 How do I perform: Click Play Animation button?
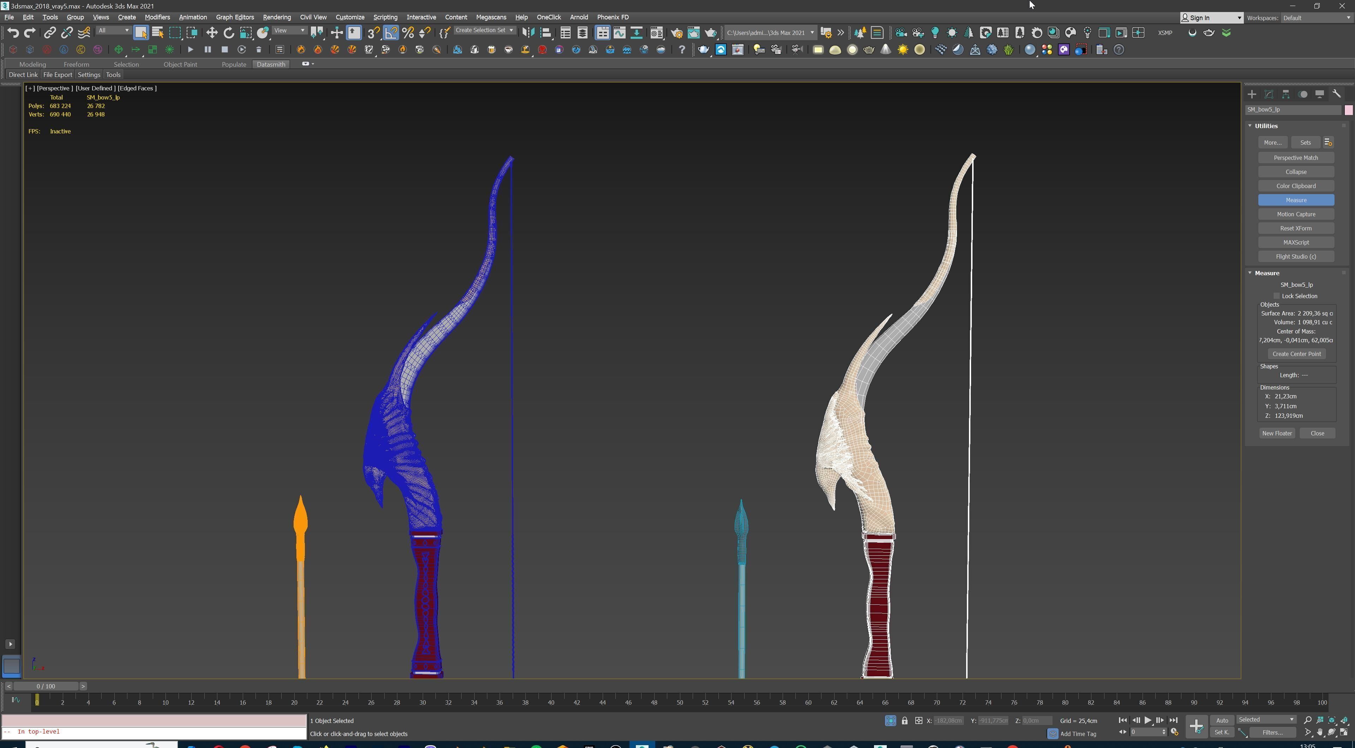coord(1148,720)
